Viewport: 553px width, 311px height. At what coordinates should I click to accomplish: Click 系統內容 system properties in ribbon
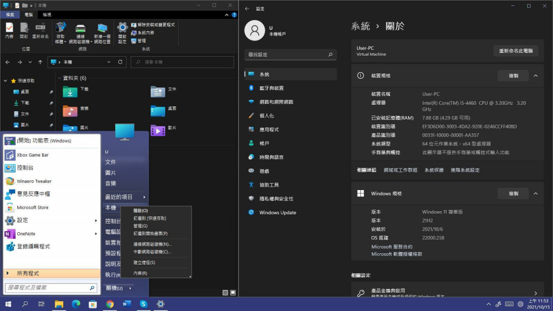[x=143, y=33]
